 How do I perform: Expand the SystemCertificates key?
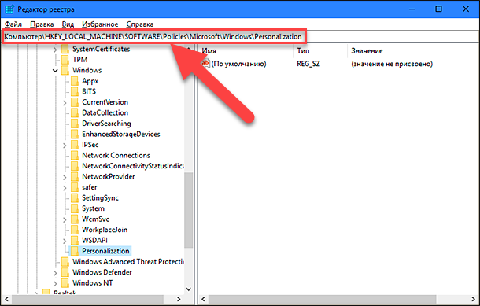click(x=55, y=50)
